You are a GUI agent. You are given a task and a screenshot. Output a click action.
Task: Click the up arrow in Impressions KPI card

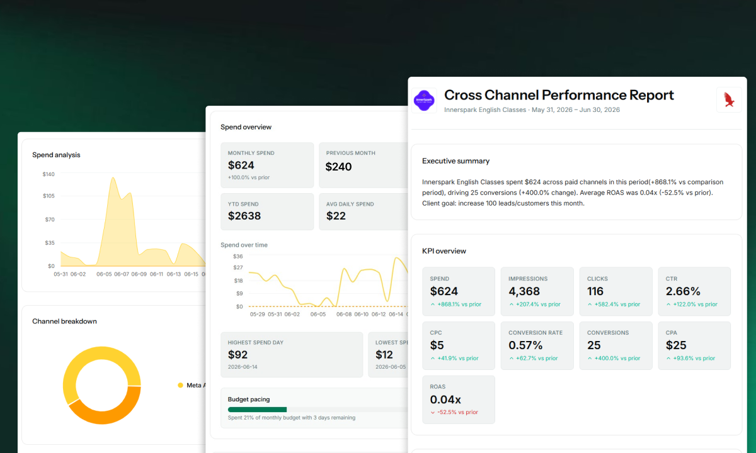click(511, 305)
